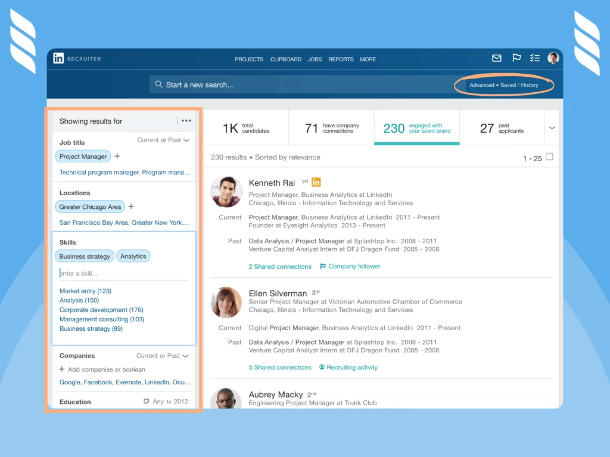Viewport: 610px width, 457px height.
Task: Add suggested skill Management consulting (103)
Action: point(101,319)
